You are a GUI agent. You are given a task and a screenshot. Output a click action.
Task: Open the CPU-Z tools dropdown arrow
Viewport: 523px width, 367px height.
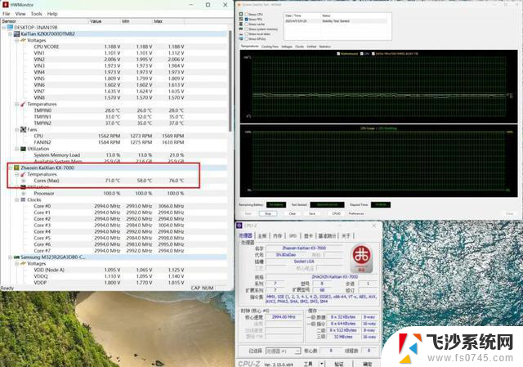(x=322, y=364)
